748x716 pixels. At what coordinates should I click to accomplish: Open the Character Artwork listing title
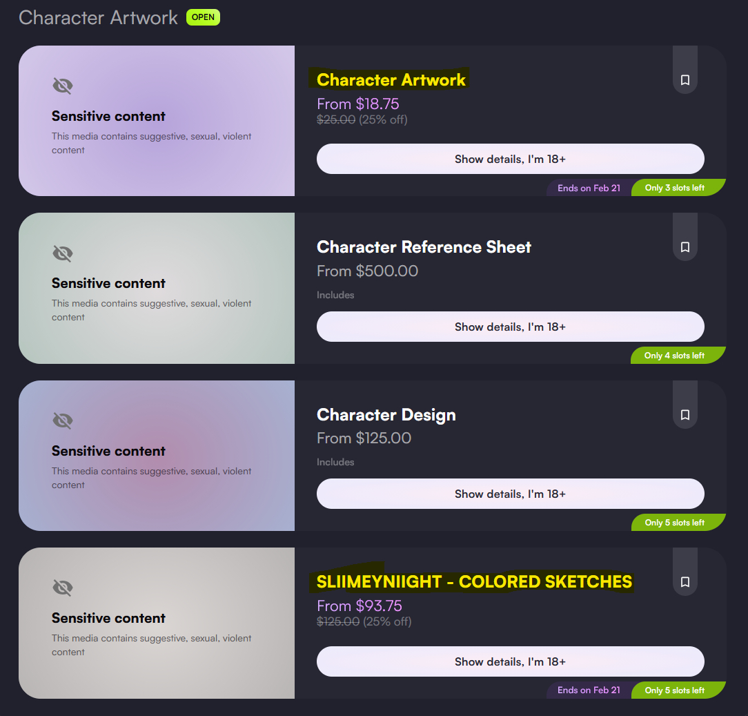391,80
